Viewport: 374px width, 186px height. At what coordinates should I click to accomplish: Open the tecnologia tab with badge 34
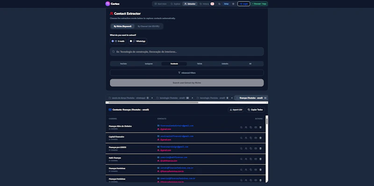tap(173, 98)
